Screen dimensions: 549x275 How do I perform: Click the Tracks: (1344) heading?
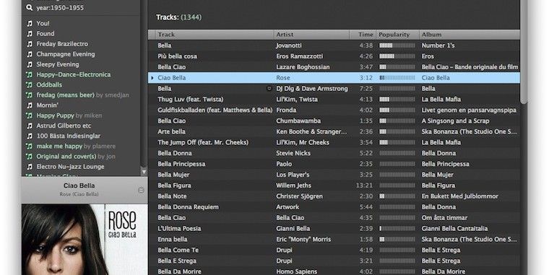179,17
